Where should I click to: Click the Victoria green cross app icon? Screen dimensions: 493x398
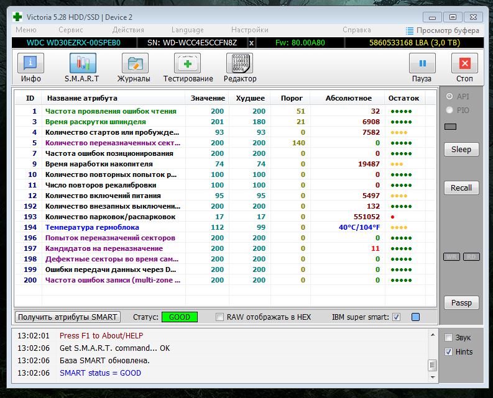click(17, 17)
